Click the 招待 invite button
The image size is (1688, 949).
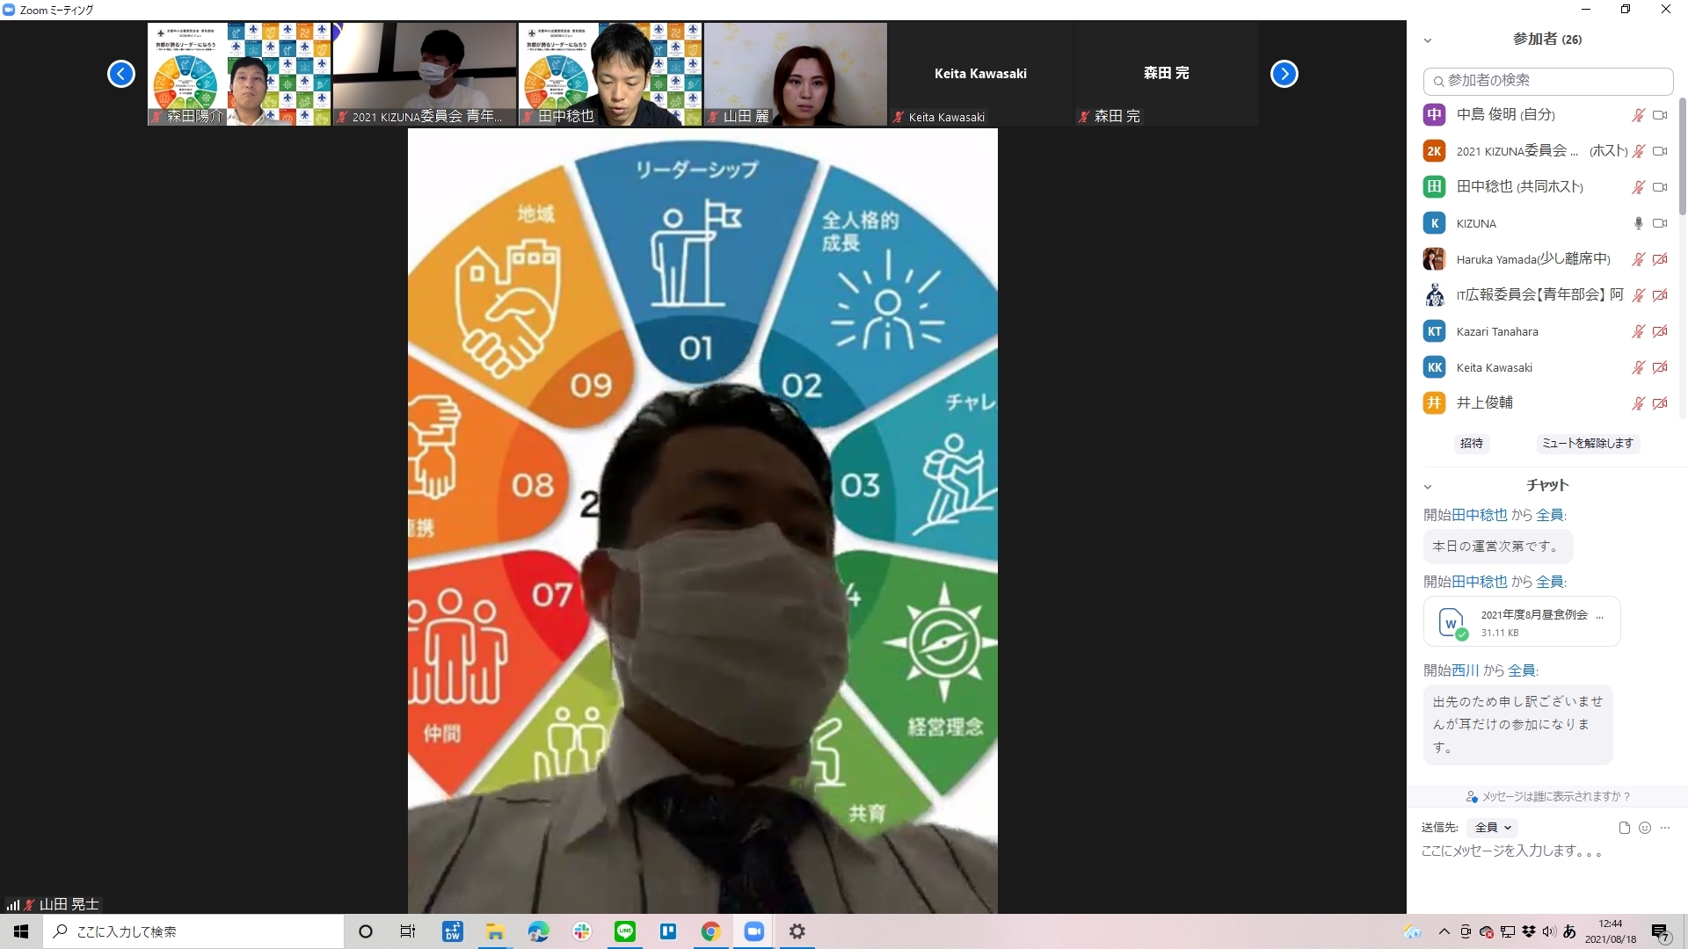point(1472,443)
